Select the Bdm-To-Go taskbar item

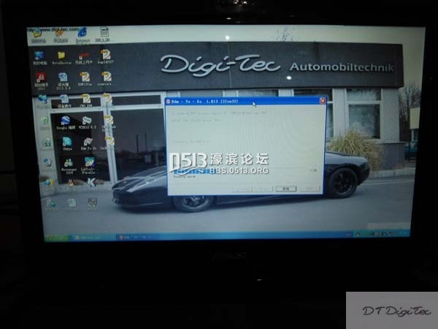135,237
